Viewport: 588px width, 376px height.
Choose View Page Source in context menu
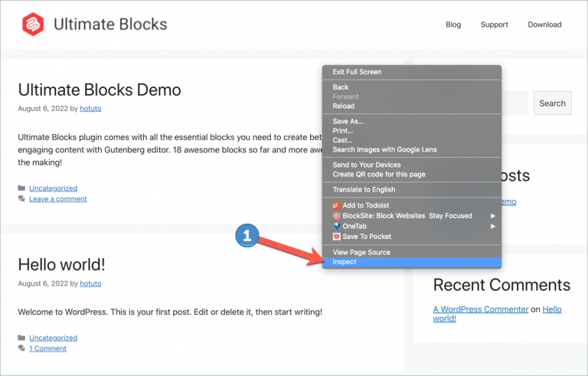[x=361, y=252]
